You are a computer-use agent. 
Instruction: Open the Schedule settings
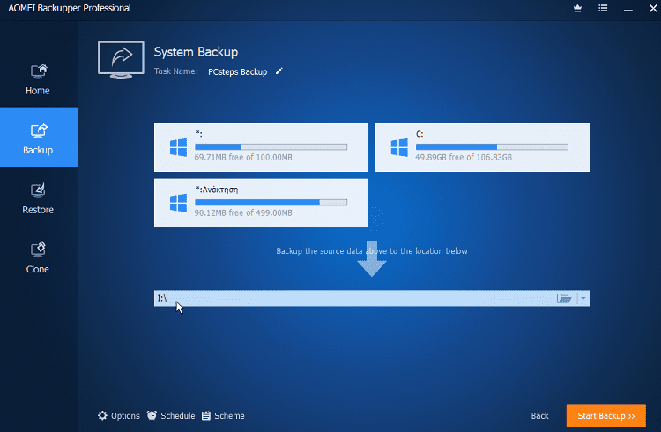click(171, 415)
